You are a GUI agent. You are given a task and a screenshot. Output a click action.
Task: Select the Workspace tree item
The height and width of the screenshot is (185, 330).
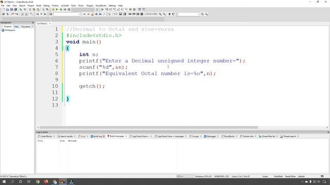8,30
